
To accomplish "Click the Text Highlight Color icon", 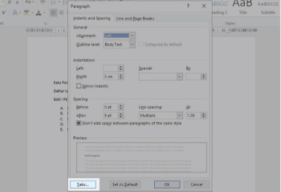I will pos(26,12).
